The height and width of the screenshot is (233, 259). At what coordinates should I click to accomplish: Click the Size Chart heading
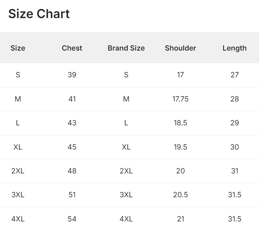(x=39, y=14)
